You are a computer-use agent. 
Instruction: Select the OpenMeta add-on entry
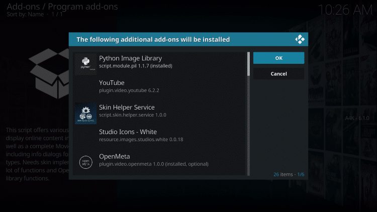[160, 162]
